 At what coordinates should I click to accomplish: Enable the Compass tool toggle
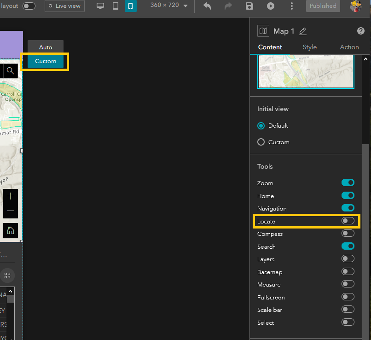[x=348, y=234]
